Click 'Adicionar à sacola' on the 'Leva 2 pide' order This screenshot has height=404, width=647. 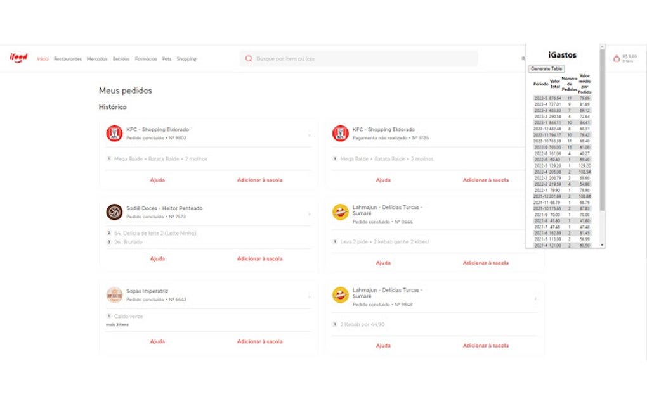(486, 263)
